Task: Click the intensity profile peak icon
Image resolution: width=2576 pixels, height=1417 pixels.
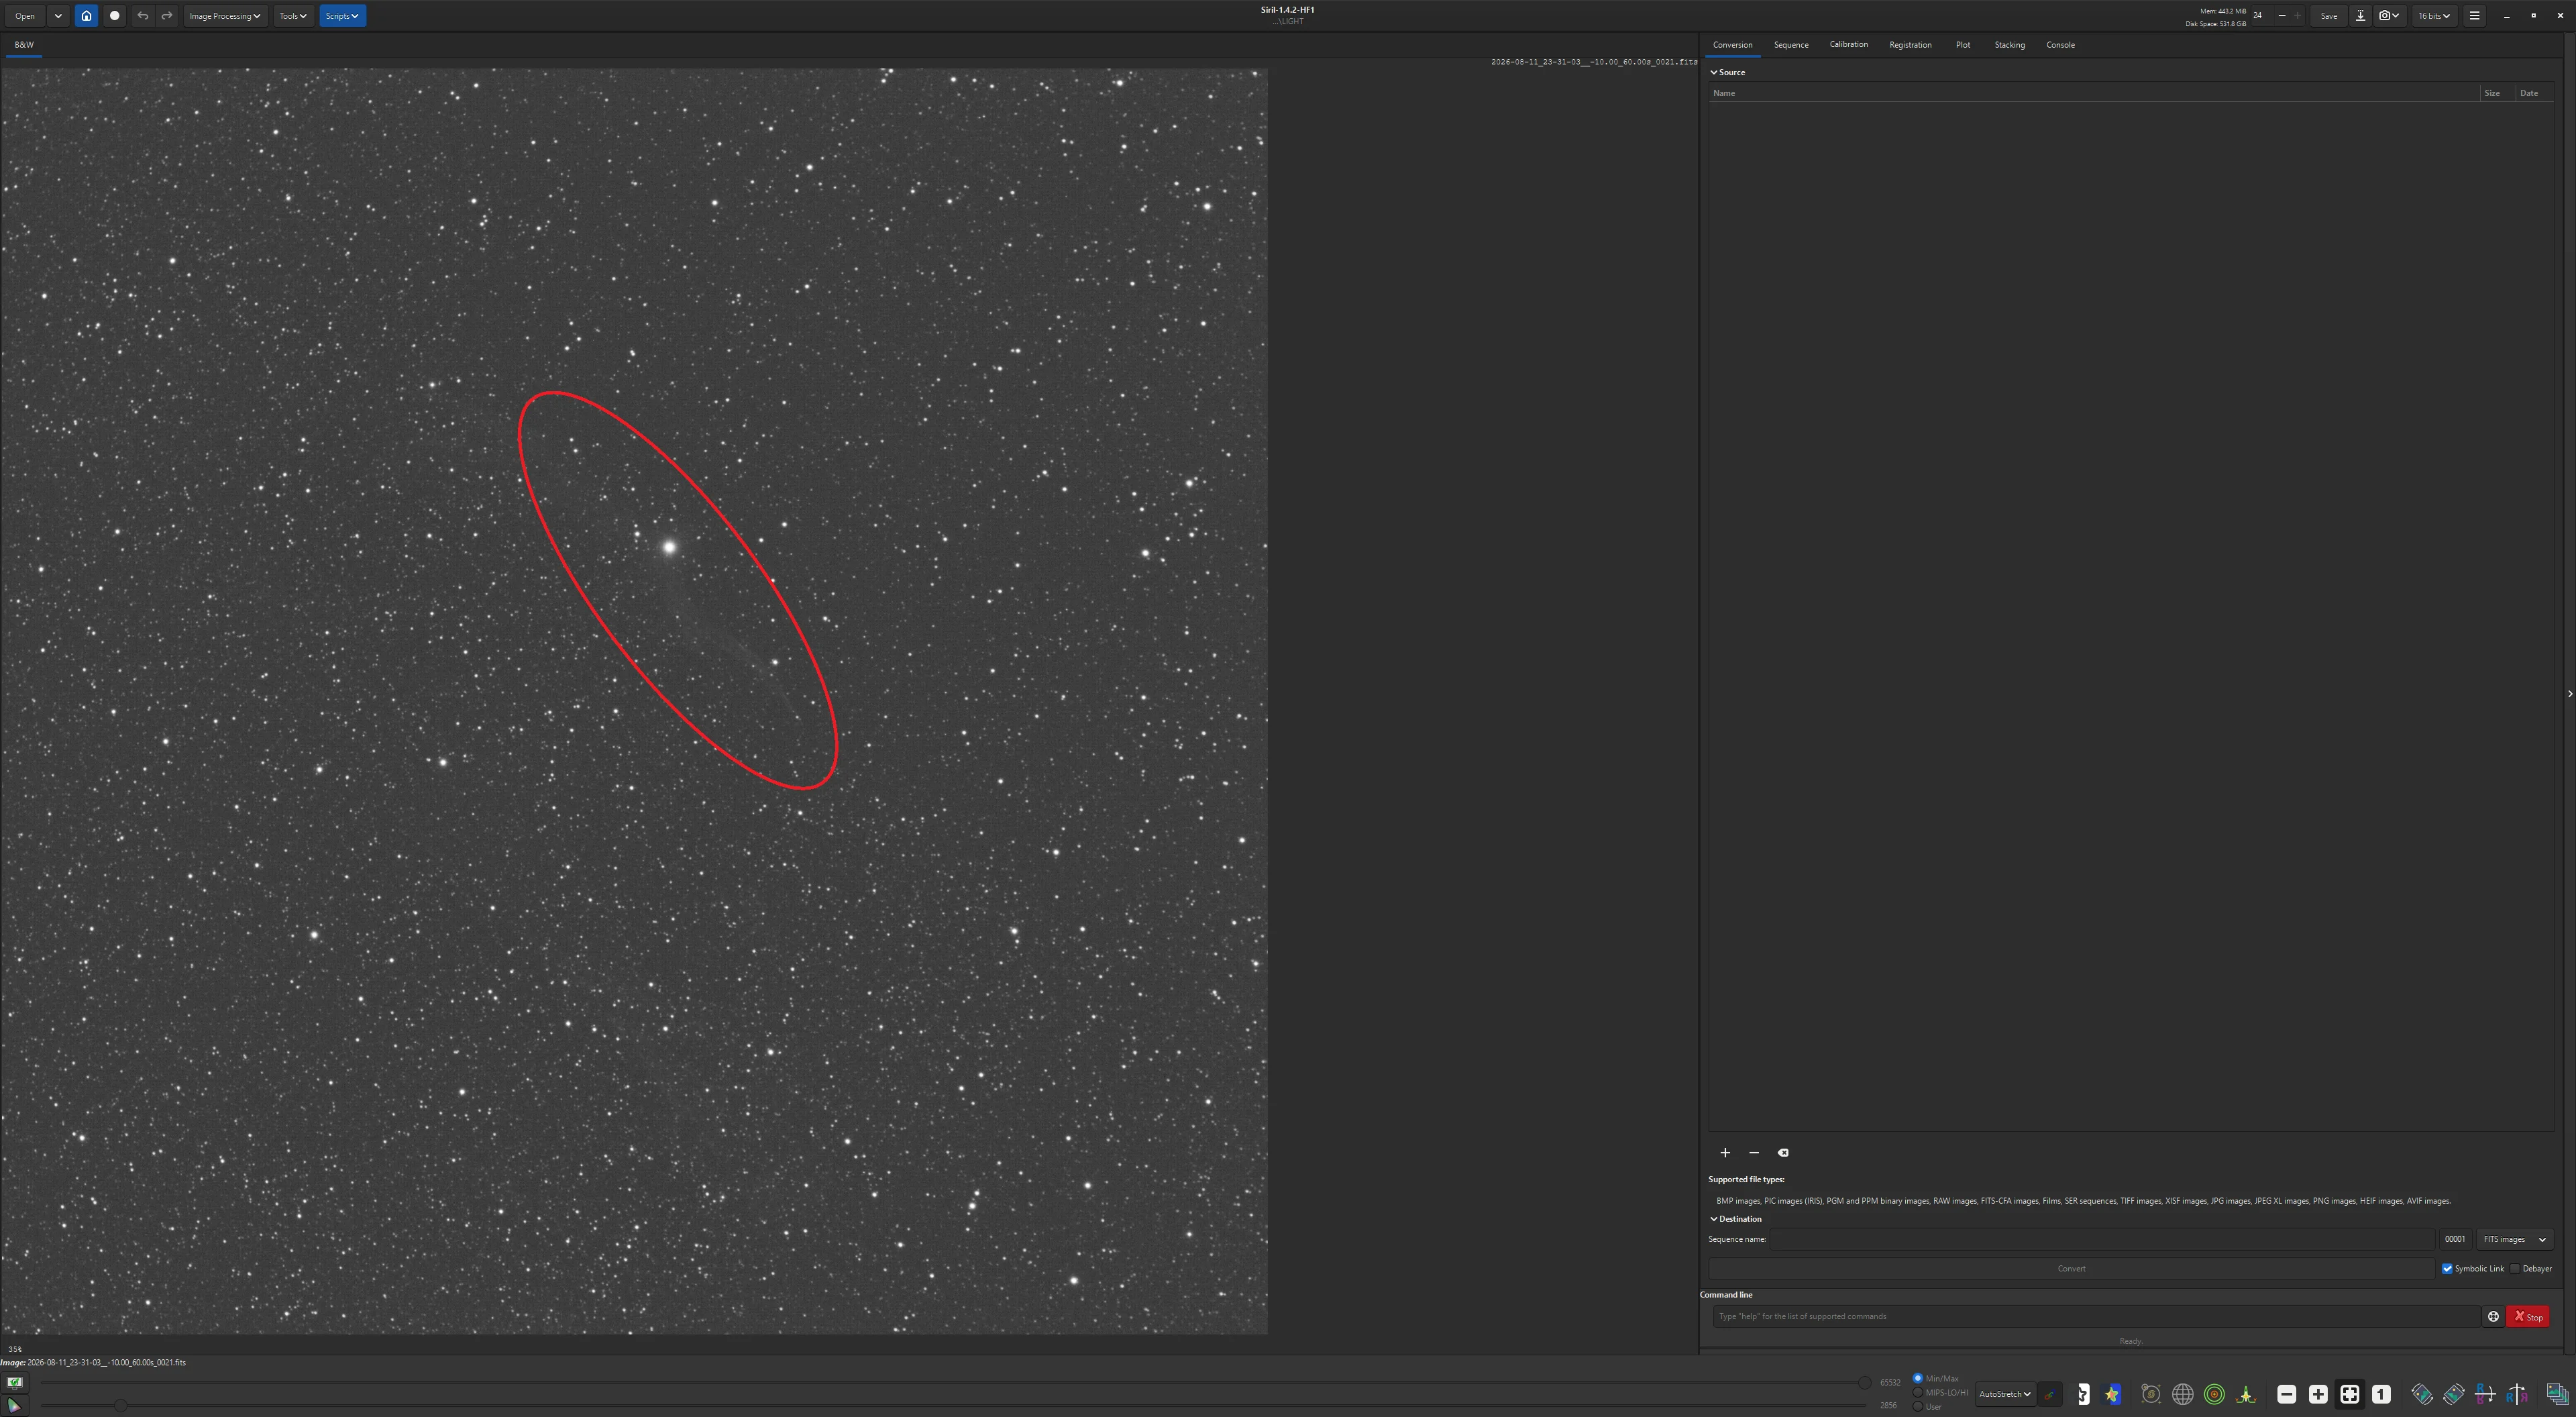Action: pyautogui.click(x=2246, y=1394)
